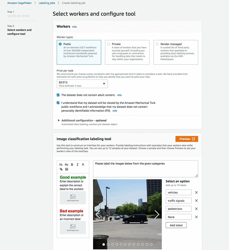The image size is (229, 250).
Task: Apply Heading 1 formatting in editor
Action: (x=61, y=164)
